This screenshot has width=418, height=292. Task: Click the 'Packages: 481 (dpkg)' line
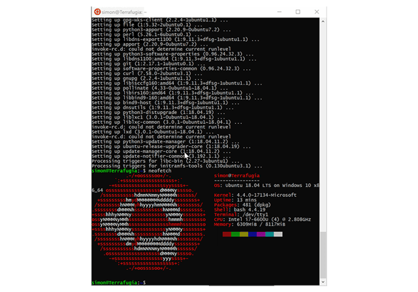242,205
